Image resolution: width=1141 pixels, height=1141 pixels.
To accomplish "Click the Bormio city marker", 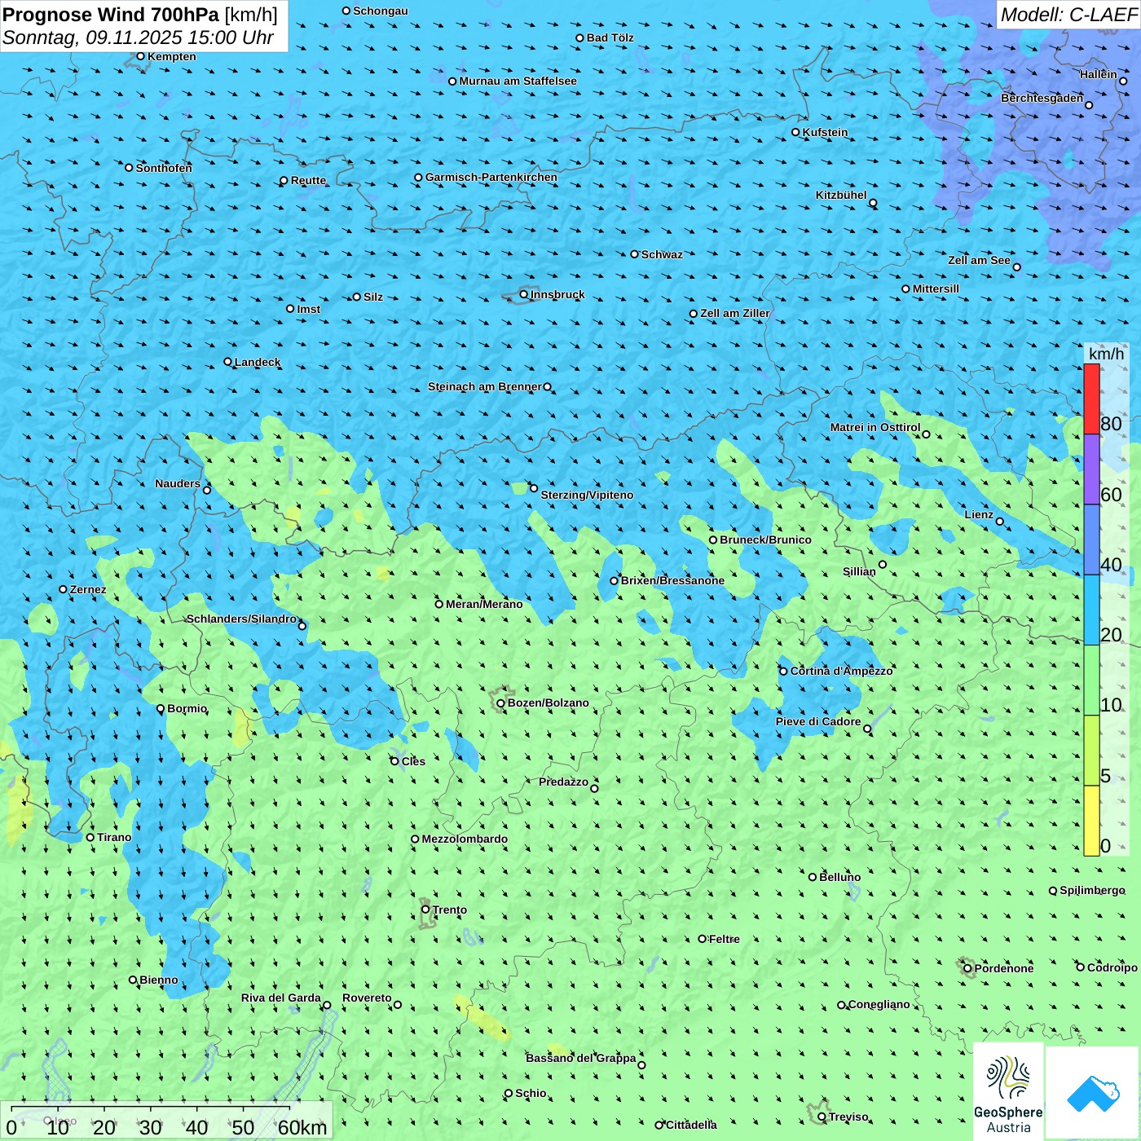I will pos(161,708).
